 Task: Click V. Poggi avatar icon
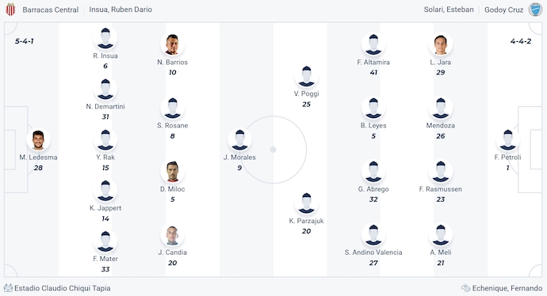pyautogui.click(x=306, y=76)
